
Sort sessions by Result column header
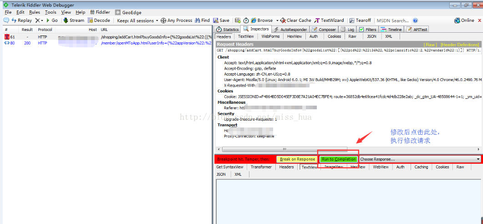[x=27, y=30]
